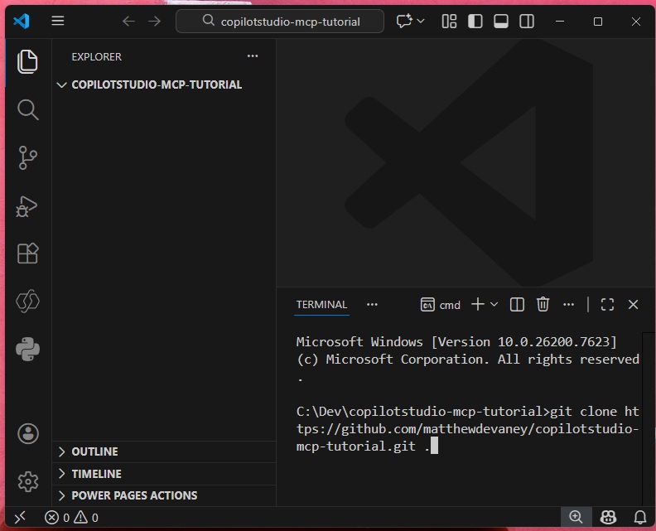Open the Accounts menu icon

[x=28, y=433]
